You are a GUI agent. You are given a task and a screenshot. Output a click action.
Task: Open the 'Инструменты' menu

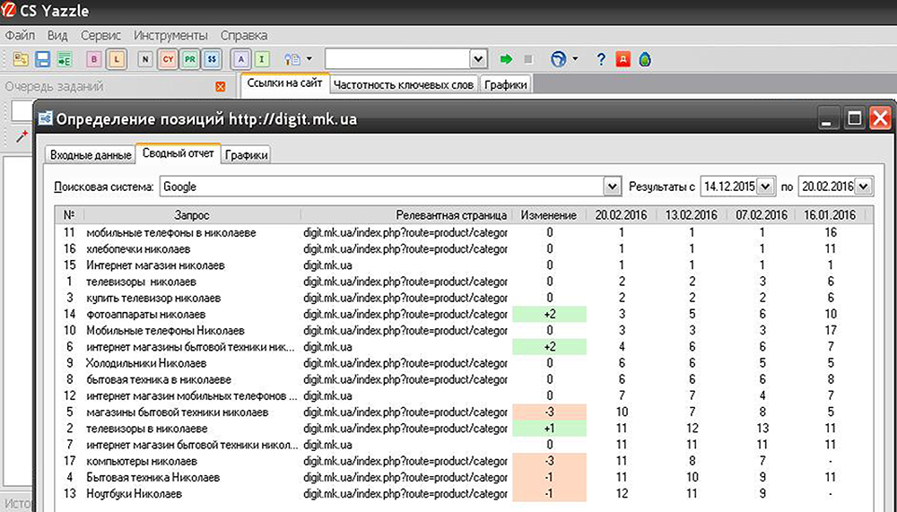click(170, 36)
